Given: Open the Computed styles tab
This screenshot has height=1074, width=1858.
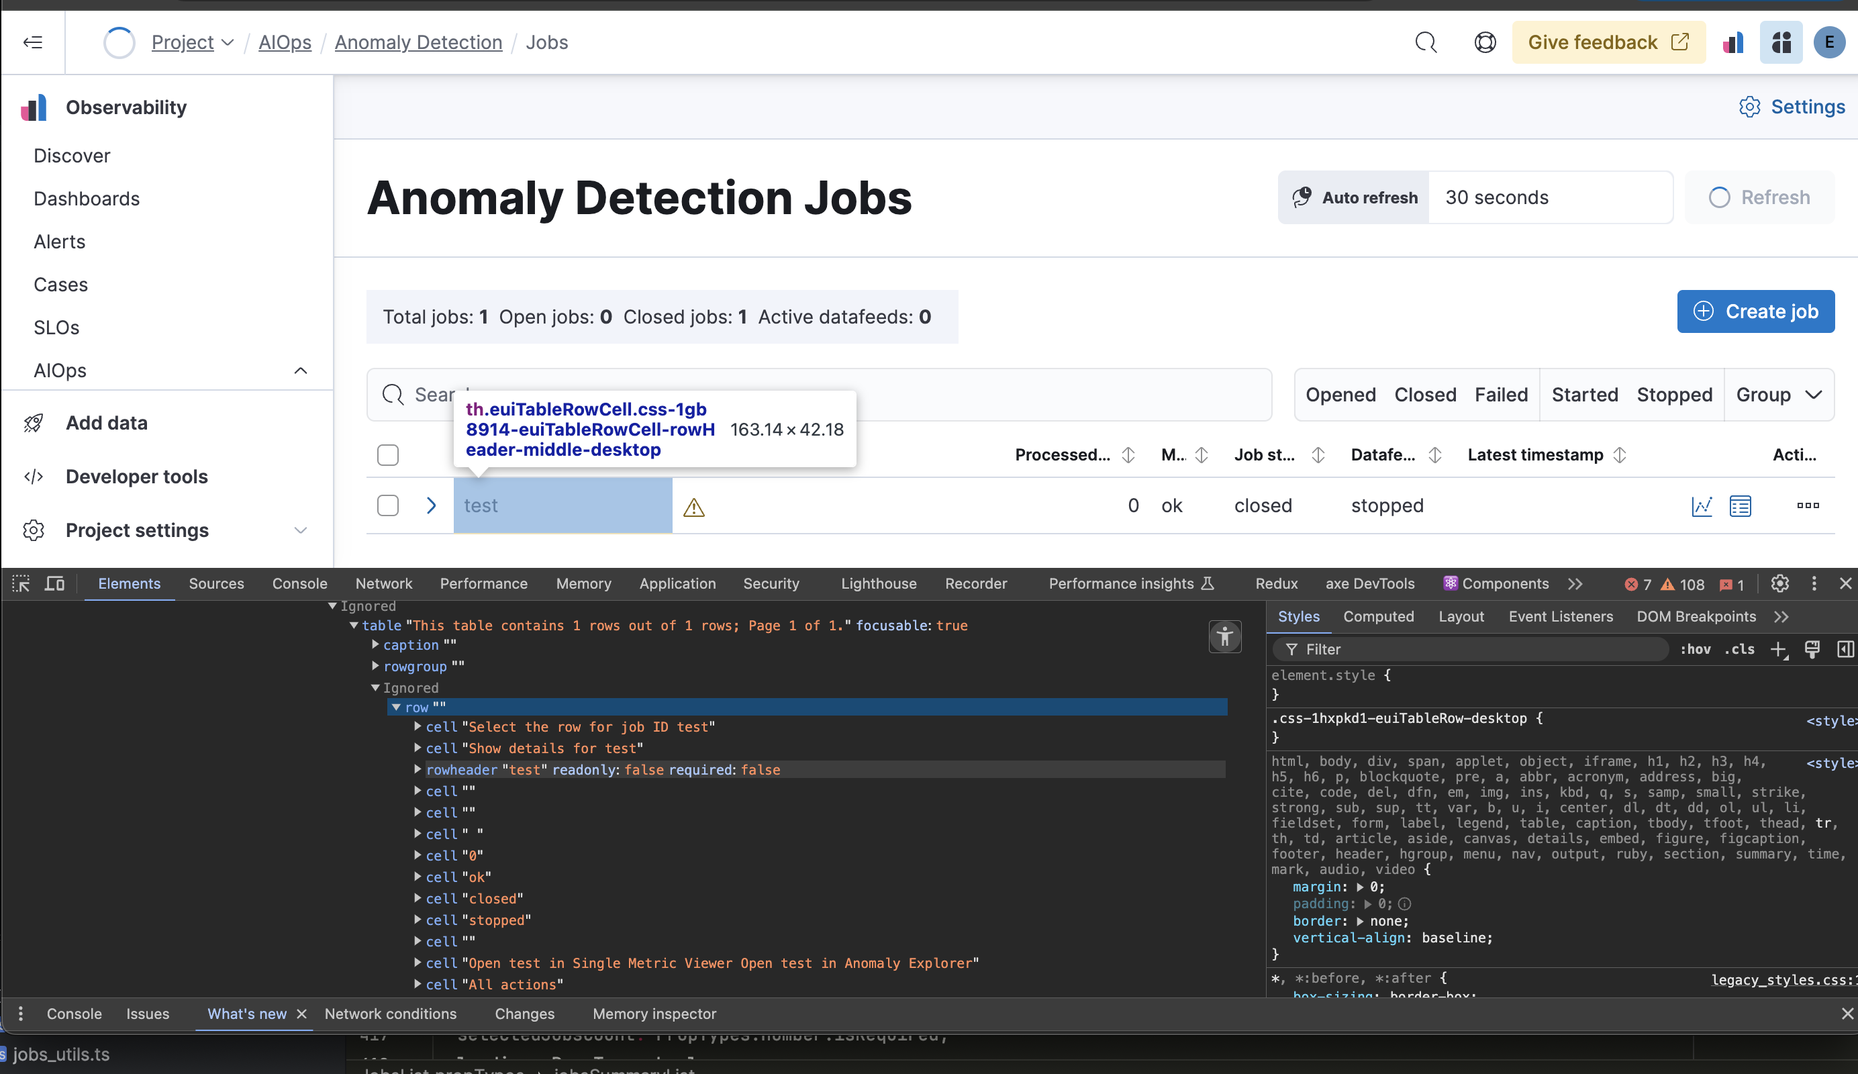Looking at the screenshot, I should [1378, 617].
